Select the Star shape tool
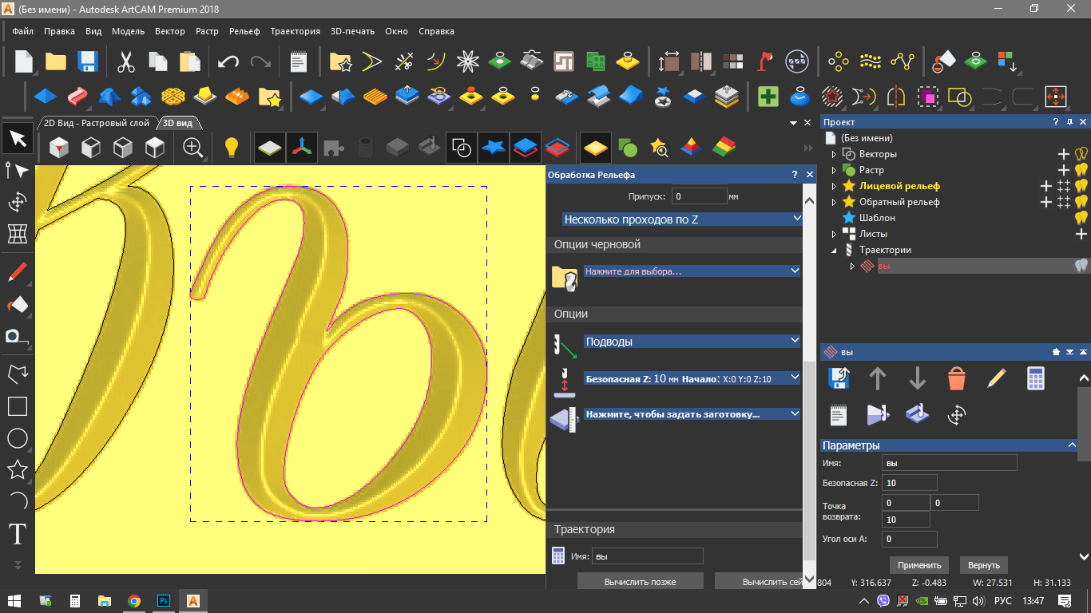Screen dimensions: 1091x613 [17, 469]
